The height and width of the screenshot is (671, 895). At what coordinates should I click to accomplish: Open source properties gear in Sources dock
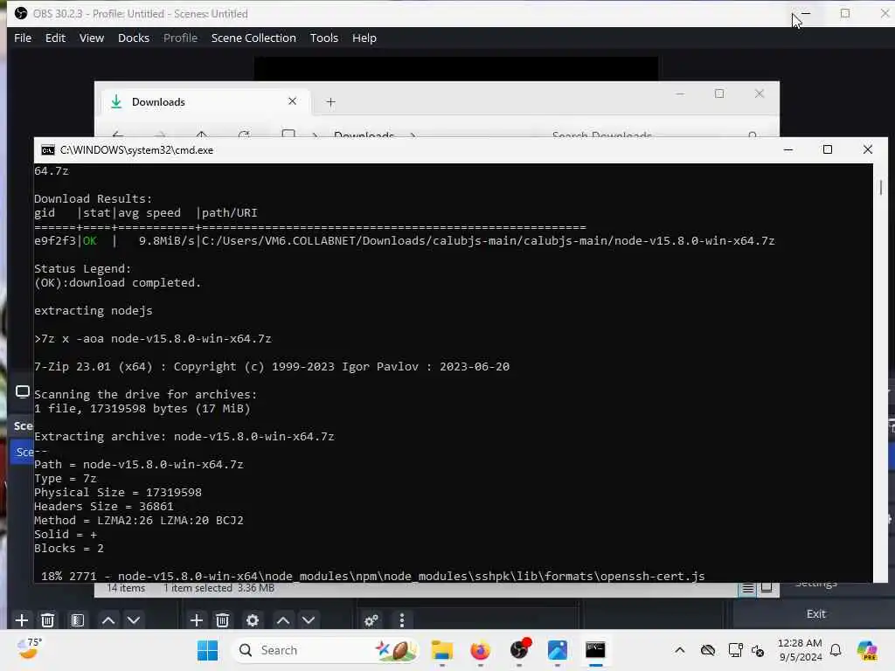click(x=253, y=620)
